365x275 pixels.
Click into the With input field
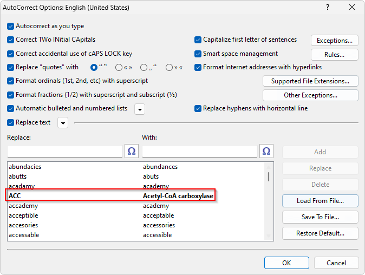pyautogui.click(x=200, y=152)
